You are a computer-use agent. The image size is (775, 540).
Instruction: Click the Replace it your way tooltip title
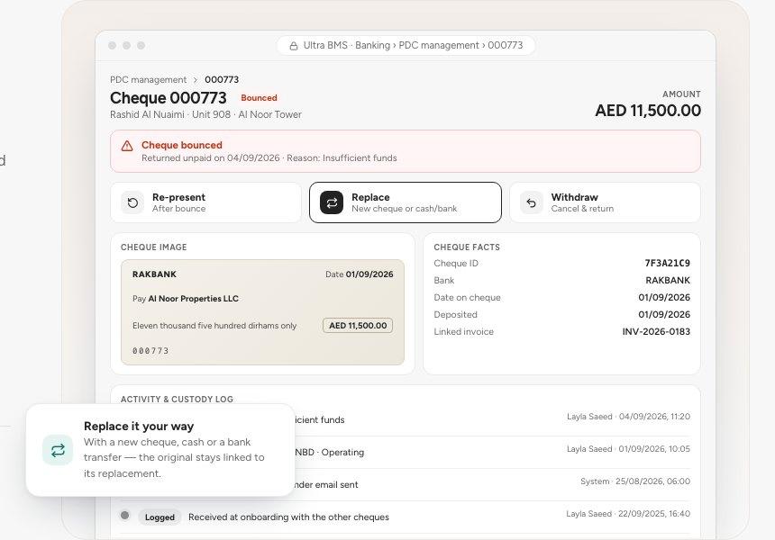pyautogui.click(x=139, y=426)
